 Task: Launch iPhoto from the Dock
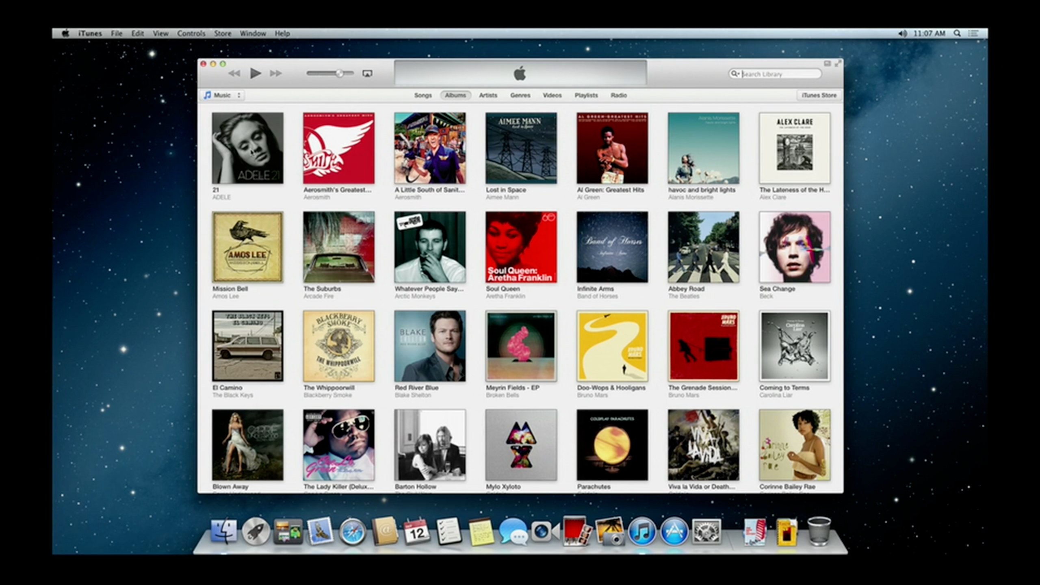tap(610, 531)
